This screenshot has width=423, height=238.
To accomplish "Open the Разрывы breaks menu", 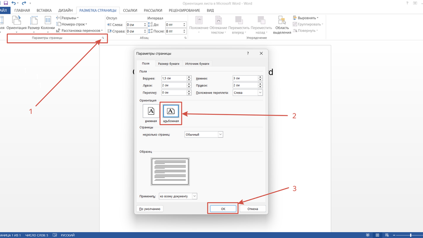I will (x=68, y=18).
